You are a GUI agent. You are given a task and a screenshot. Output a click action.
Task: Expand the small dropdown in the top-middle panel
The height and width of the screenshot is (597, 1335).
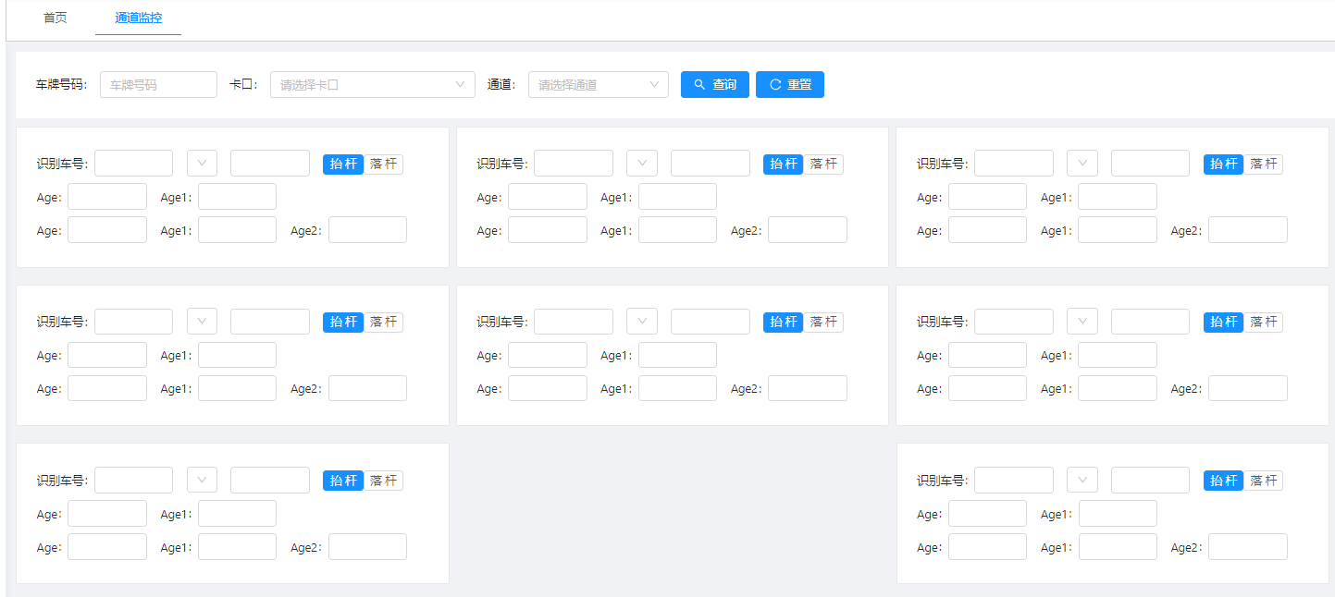[641, 164]
